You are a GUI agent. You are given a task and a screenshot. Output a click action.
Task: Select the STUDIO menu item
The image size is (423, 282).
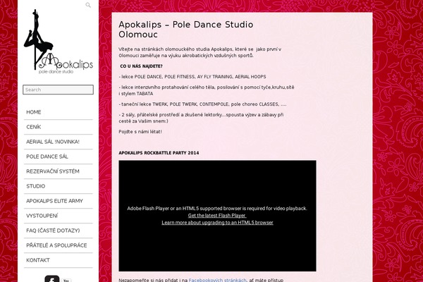[x=59, y=186]
